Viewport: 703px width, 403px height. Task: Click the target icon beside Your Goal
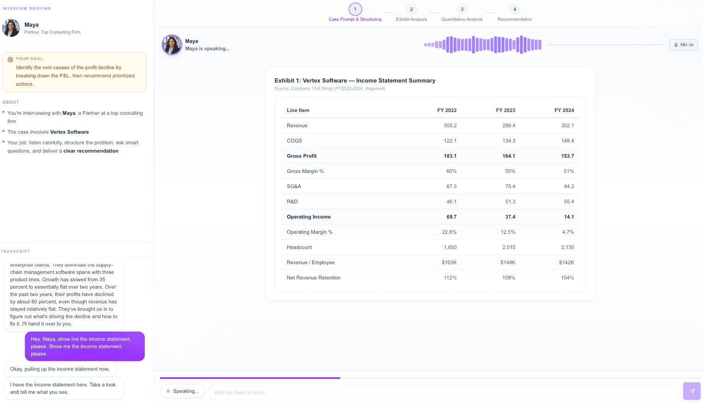(10, 59)
